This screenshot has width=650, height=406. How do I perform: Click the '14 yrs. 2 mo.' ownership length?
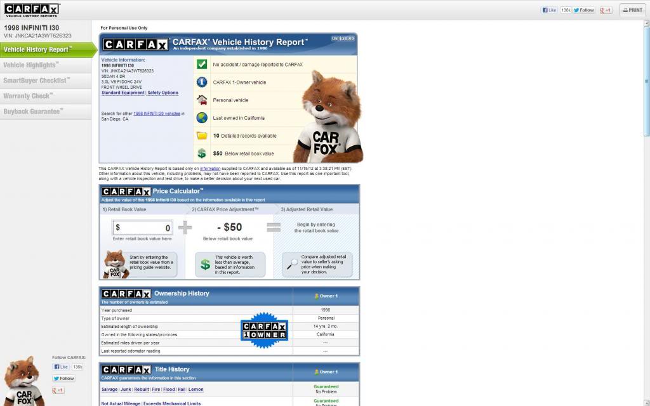pyautogui.click(x=326, y=327)
